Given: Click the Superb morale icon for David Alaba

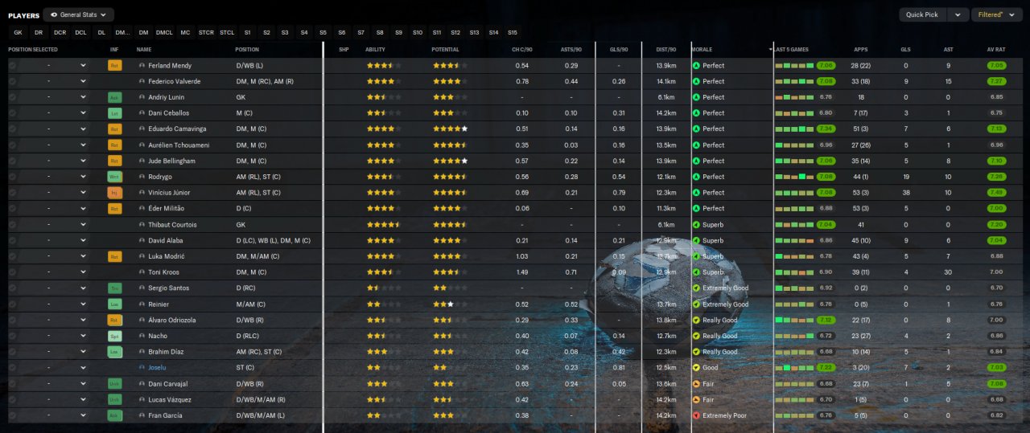Looking at the screenshot, I should point(696,240).
